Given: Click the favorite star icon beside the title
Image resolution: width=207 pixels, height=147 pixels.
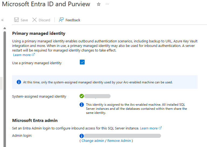Looking at the screenshot, I should [x=99, y=4].
